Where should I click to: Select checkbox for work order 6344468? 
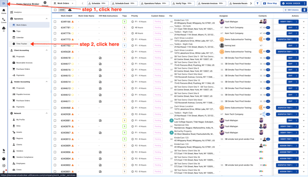(55, 108)
